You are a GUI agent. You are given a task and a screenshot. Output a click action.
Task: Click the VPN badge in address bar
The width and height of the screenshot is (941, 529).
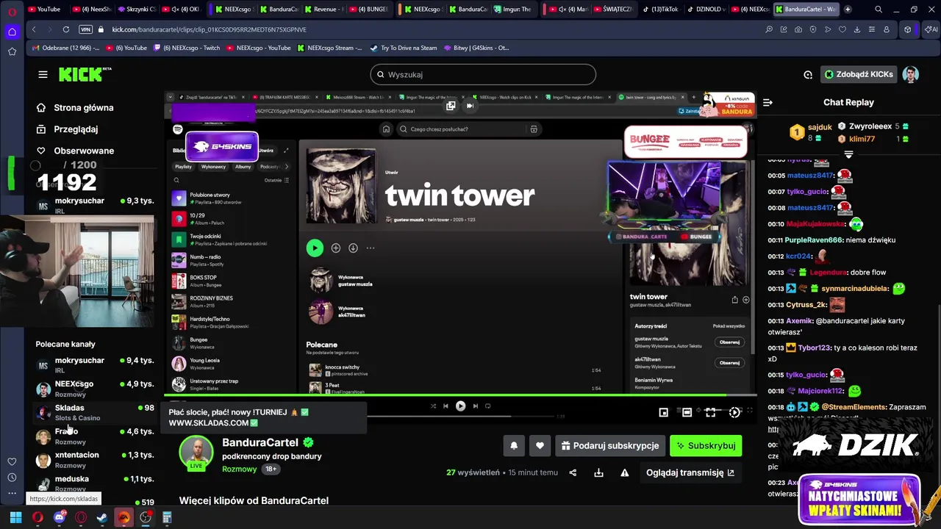coord(85,29)
